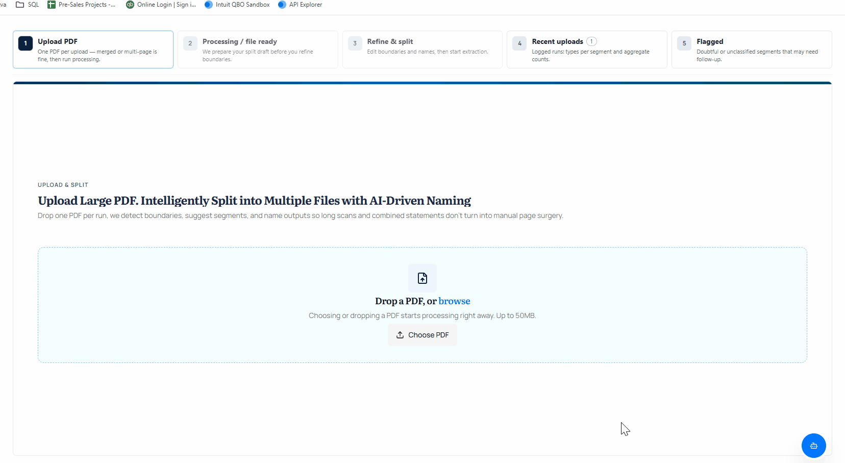Open the chatbot assistant button
Image resolution: width=845 pixels, height=463 pixels.
pos(813,445)
